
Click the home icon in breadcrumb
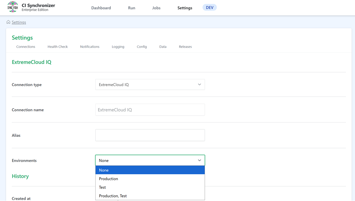[x=8, y=22]
